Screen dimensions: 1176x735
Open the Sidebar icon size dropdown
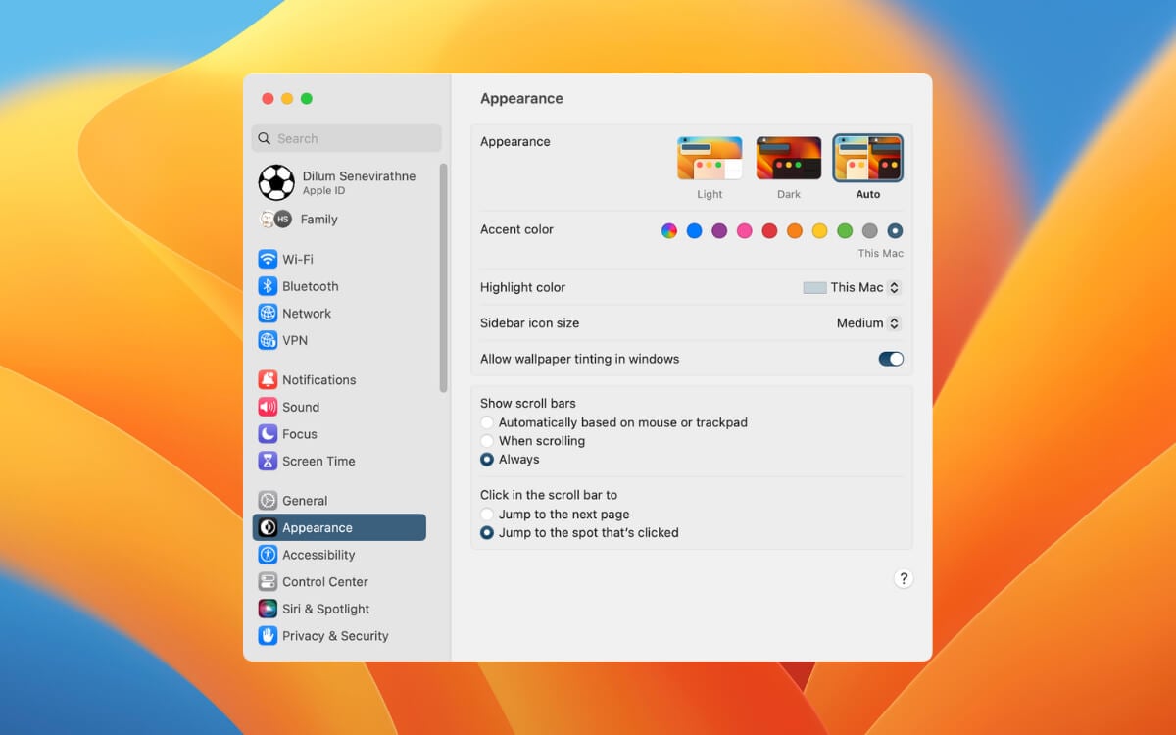(x=868, y=323)
